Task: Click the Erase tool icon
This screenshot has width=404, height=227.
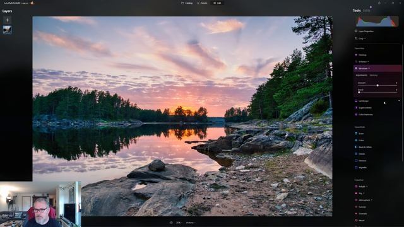Action: (356, 134)
